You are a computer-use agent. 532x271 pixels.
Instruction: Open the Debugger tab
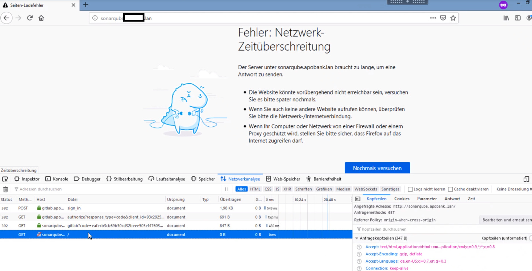click(x=87, y=179)
